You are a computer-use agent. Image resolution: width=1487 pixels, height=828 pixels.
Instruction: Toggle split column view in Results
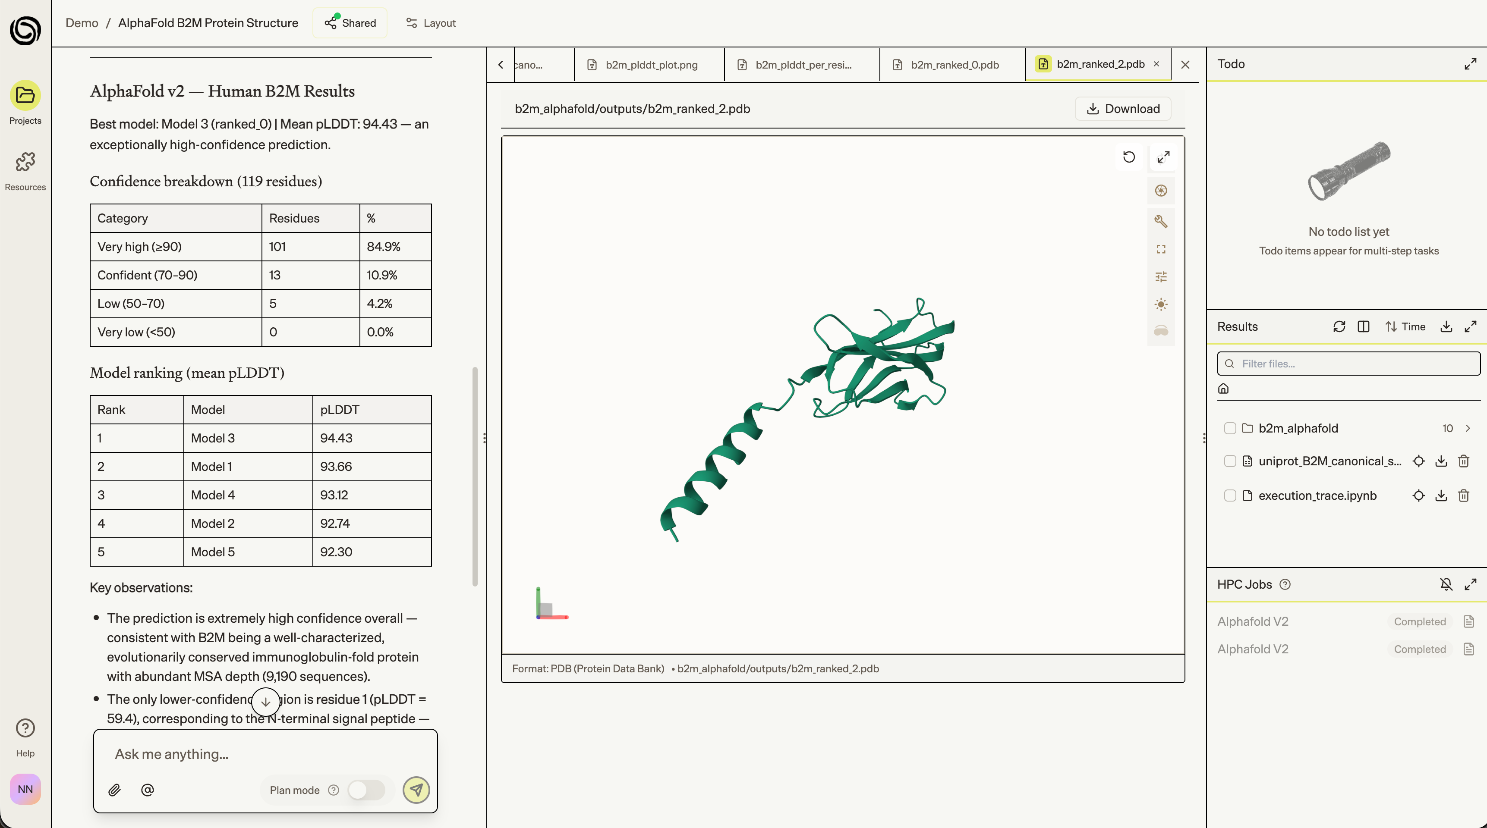(x=1364, y=326)
